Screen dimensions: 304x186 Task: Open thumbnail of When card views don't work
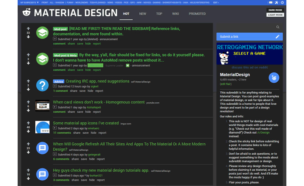[x=42, y=106]
